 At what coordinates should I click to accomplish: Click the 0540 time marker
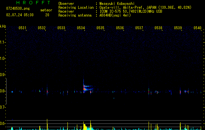(x=198, y=28)
